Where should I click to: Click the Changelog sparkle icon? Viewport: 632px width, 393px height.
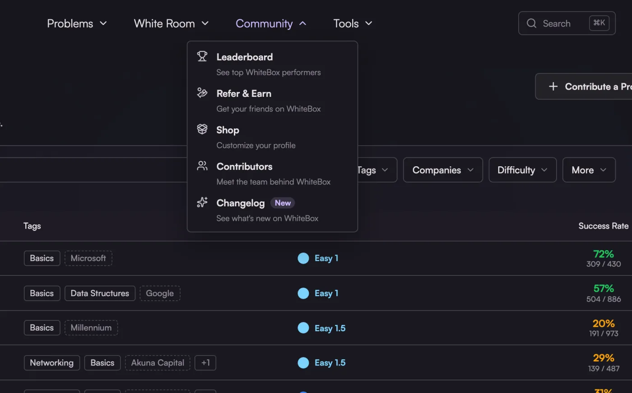[202, 202]
